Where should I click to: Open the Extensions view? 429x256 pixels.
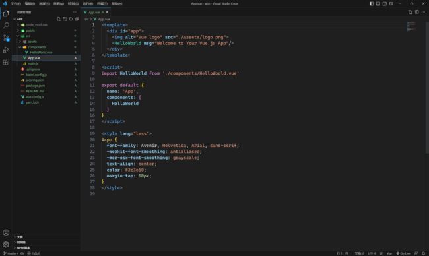(6, 62)
